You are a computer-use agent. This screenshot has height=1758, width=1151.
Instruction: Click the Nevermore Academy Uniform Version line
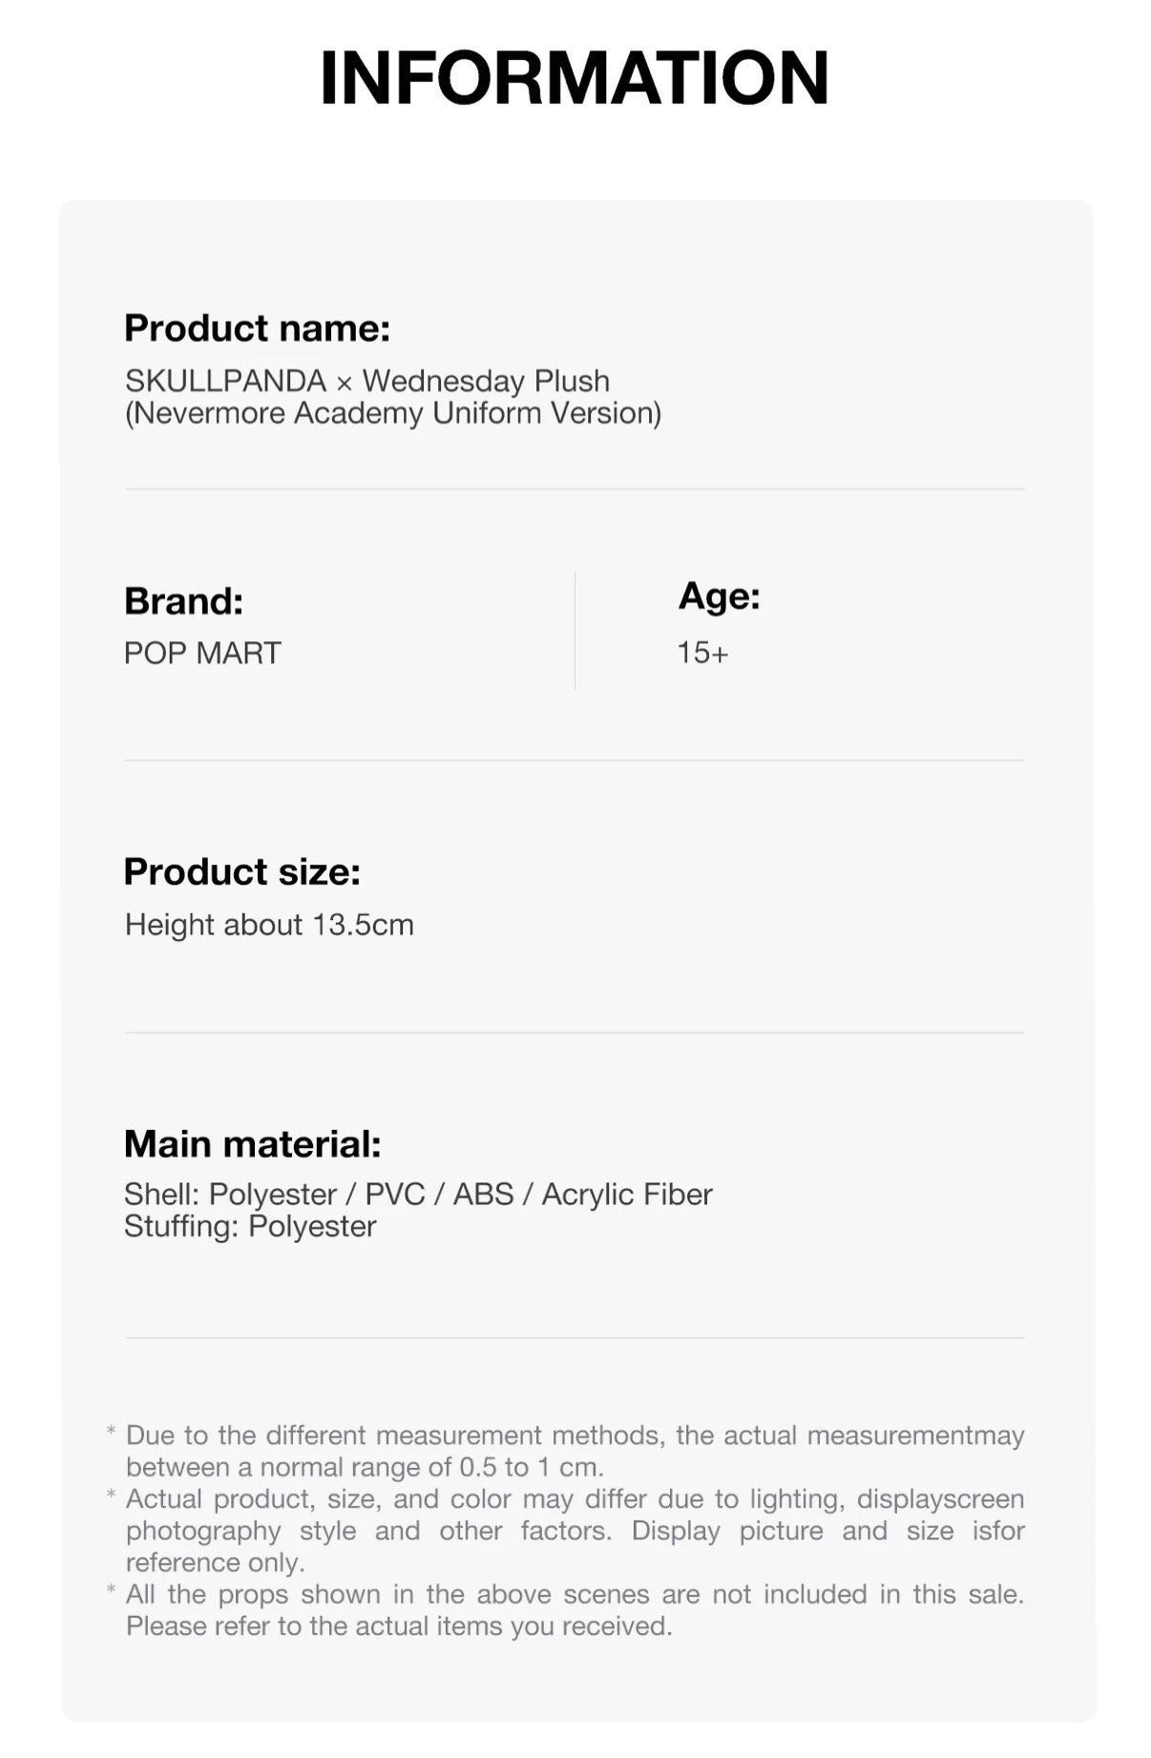392,413
